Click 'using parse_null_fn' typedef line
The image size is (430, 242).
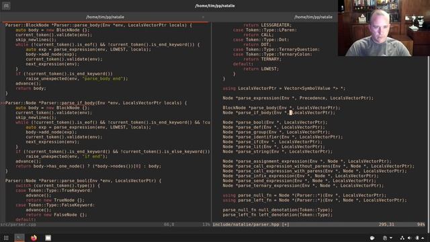coord(304,196)
